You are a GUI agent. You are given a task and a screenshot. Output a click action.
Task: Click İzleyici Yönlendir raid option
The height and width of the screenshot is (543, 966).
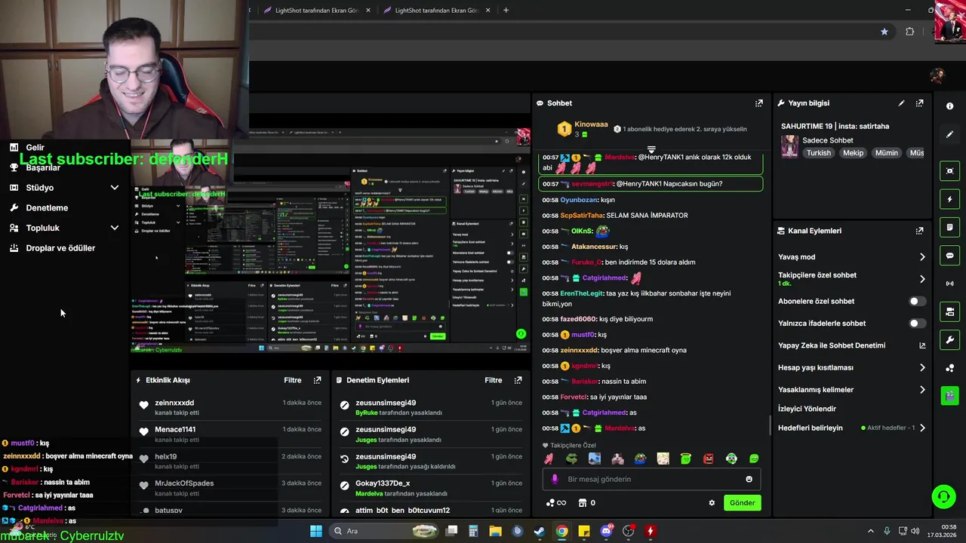coord(808,409)
